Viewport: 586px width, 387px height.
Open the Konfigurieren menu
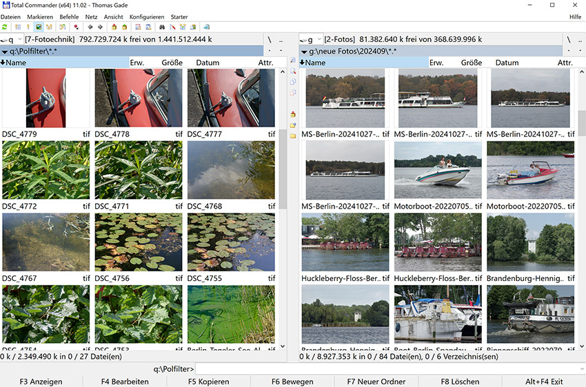pyautogui.click(x=146, y=17)
